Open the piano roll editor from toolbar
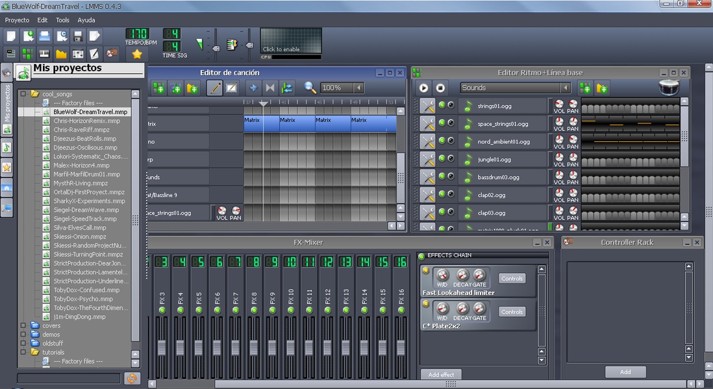 pyautogui.click(x=44, y=54)
